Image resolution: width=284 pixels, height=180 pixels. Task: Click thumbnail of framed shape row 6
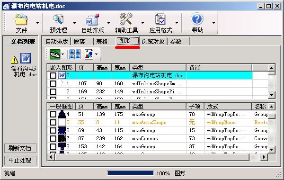pyautogui.click(x=62, y=130)
